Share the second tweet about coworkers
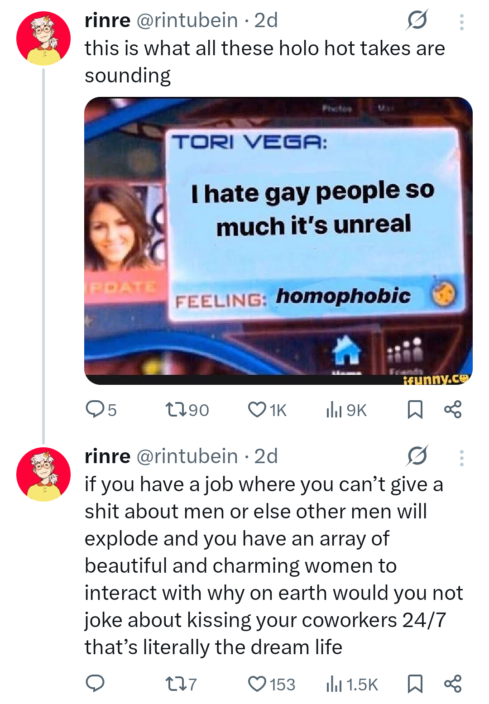This screenshot has height=704, width=489. click(453, 684)
